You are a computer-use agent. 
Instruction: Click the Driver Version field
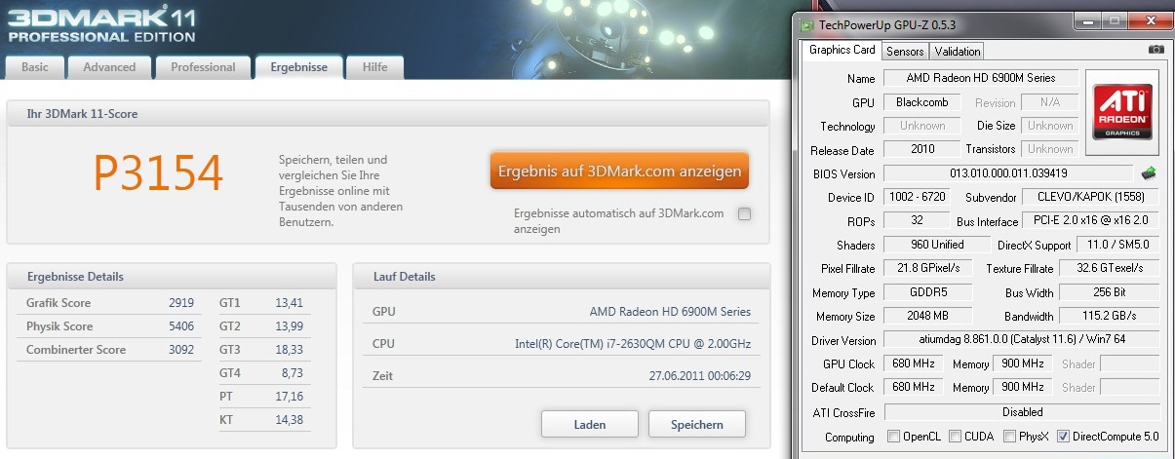1022,340
